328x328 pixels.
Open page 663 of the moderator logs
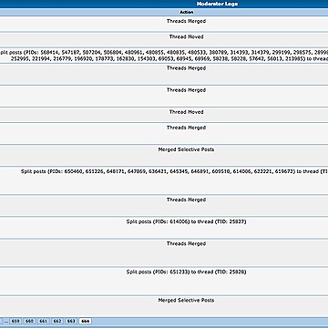71,321
